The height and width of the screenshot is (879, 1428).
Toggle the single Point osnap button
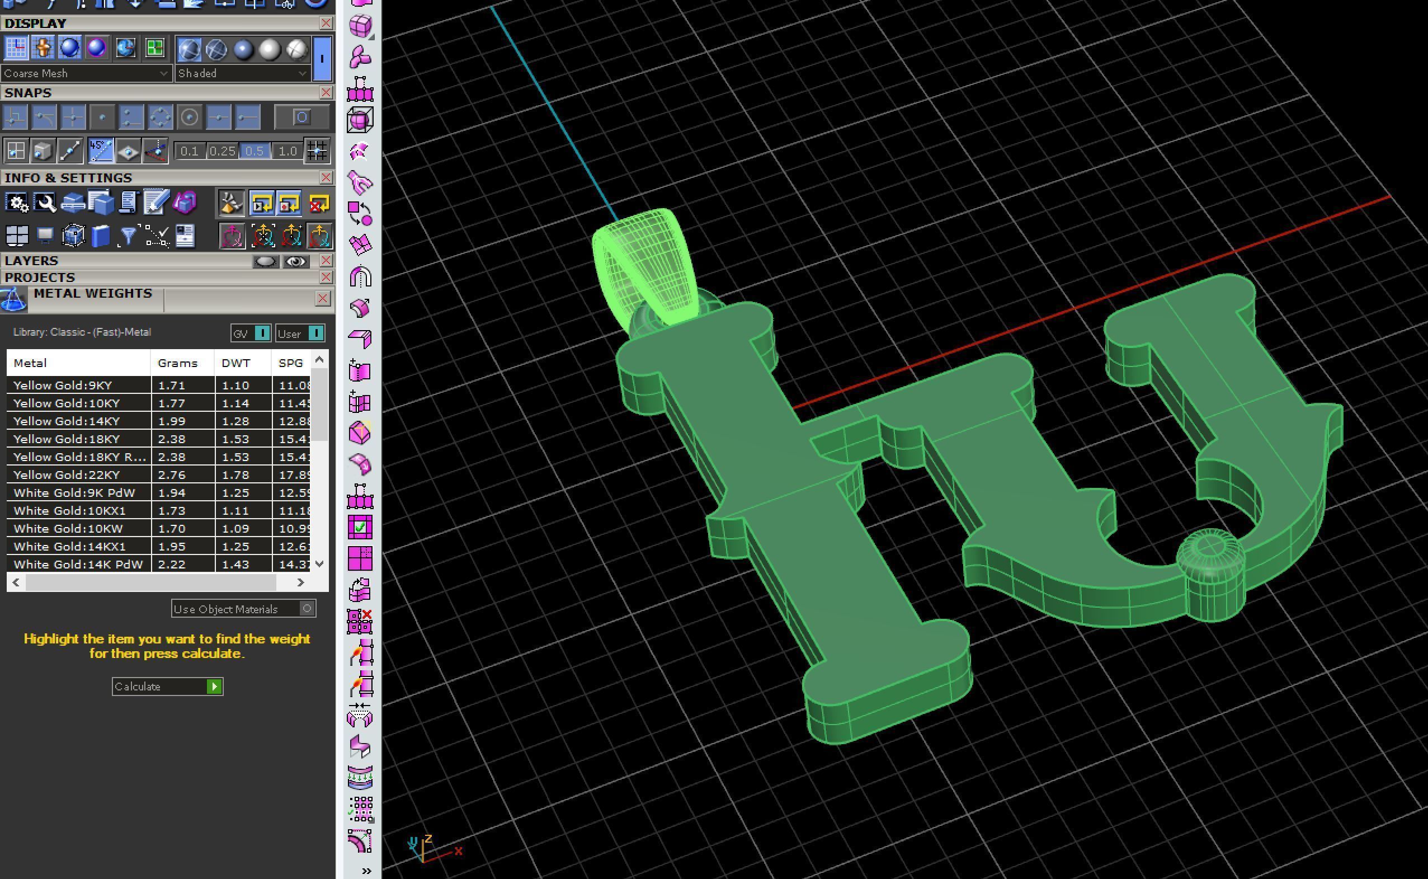click(x=102, y=117)
